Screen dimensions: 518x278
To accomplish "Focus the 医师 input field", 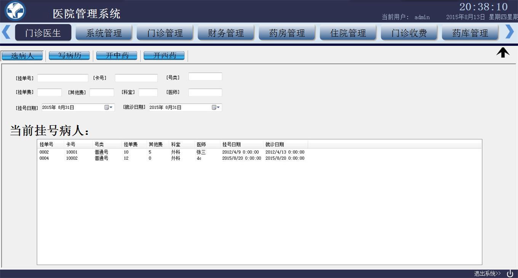I will [x=205, y=93].
